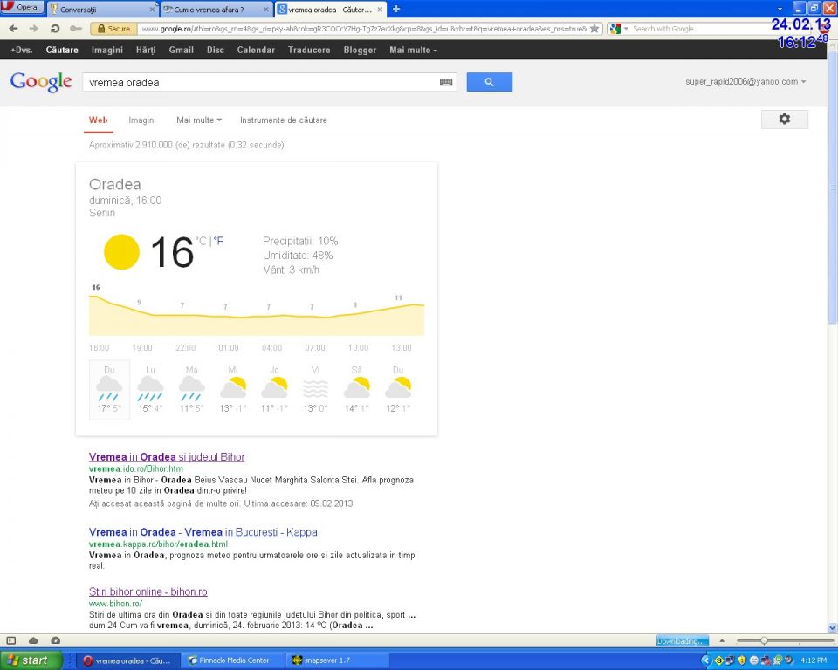This screenshot has height=670, width=838.
Task: Click the on-screen keyboard icon in Google search box
Action: point(446,82)
